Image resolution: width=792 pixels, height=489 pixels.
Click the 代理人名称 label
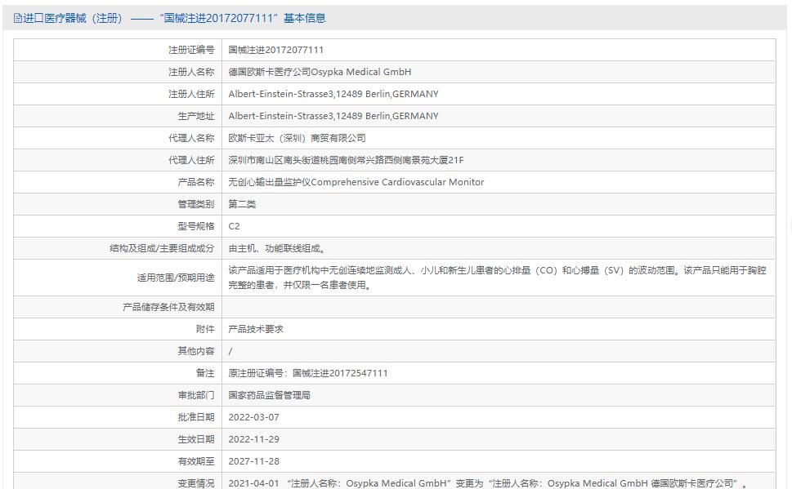click(191, 138)
